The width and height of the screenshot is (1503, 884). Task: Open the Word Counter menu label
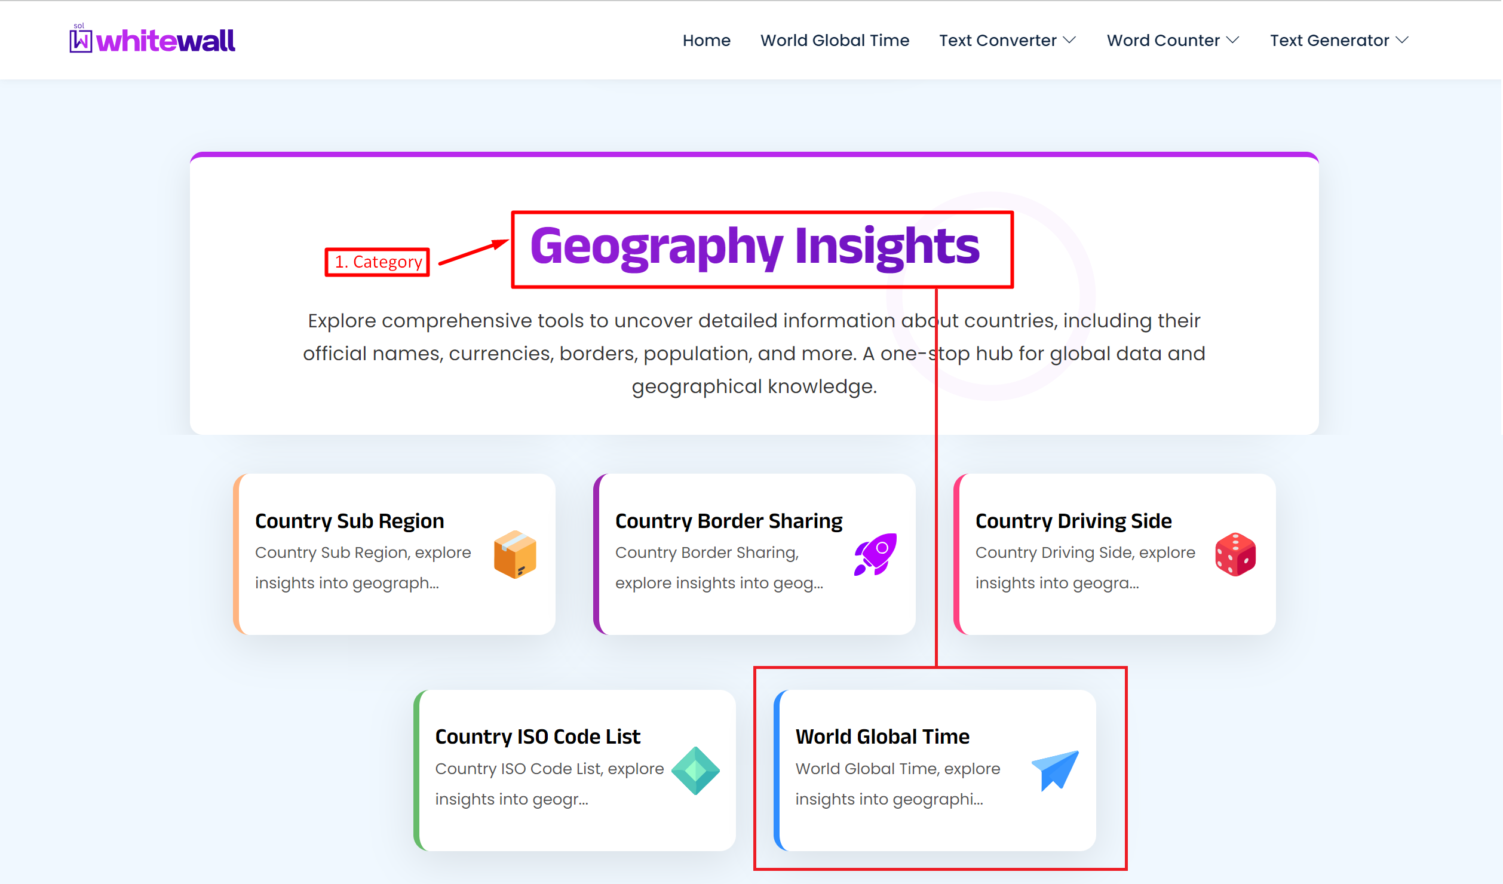[1162, 40]
